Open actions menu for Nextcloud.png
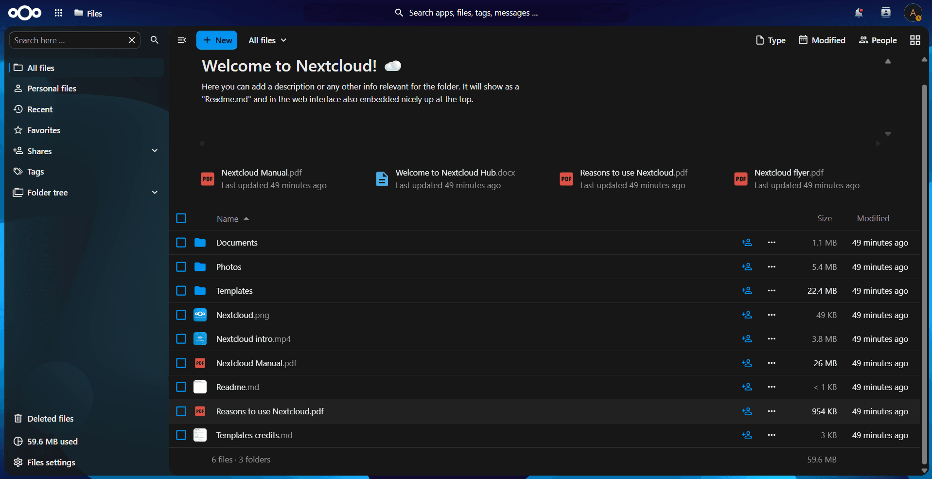Viewport: 932px width, 479px height. (772, 315)
